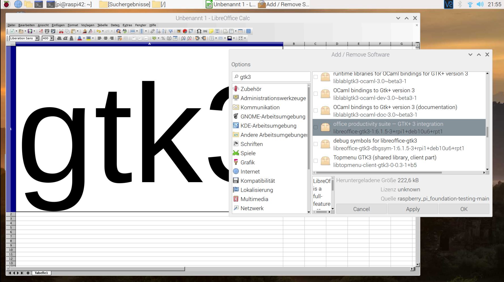
Task: Expand the Save icon dropdown arrow
Action: tap(34, 31)
